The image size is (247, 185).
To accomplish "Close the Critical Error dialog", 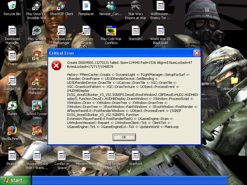I will point(197,53).
